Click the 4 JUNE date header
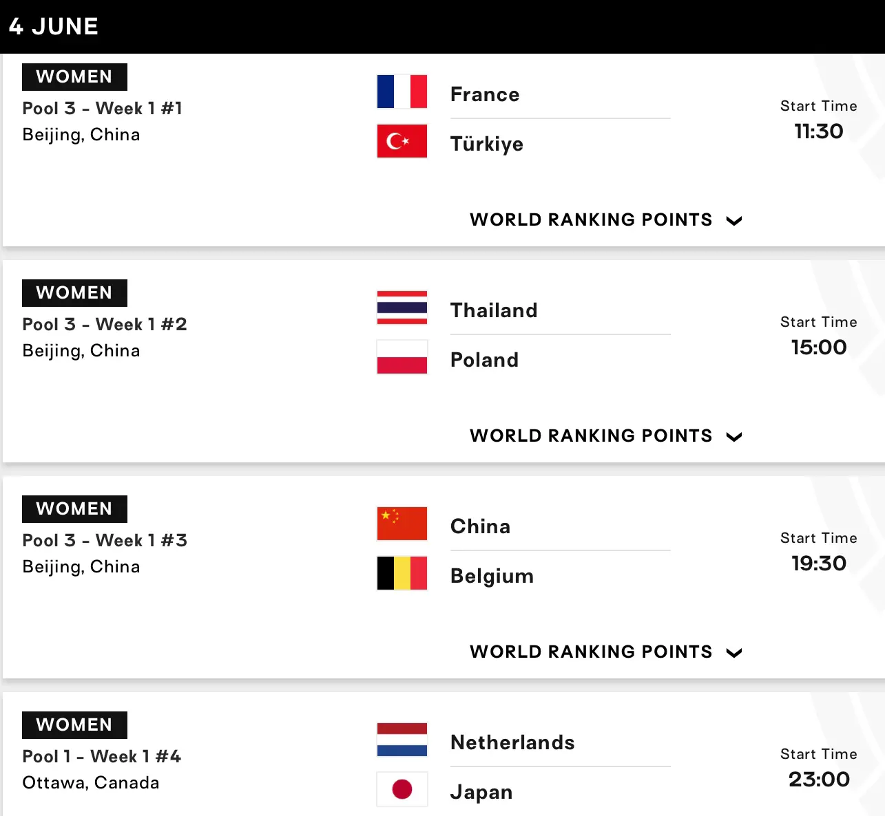Image resolution: width=885 pixels, height=816 pixels. tap(54, 27)
